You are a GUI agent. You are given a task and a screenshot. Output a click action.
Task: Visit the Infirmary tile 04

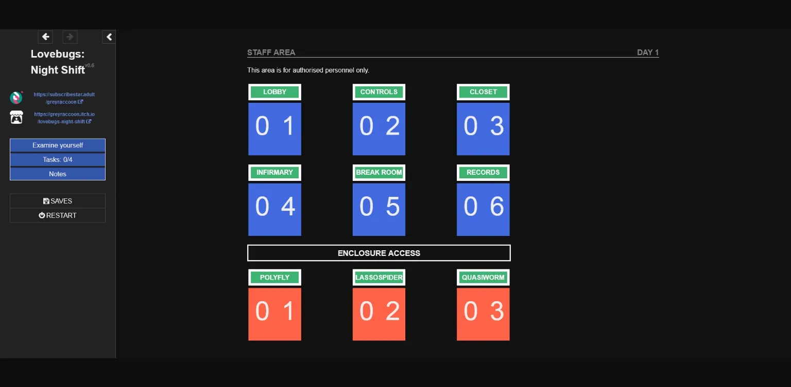click(x=274, y=209)
